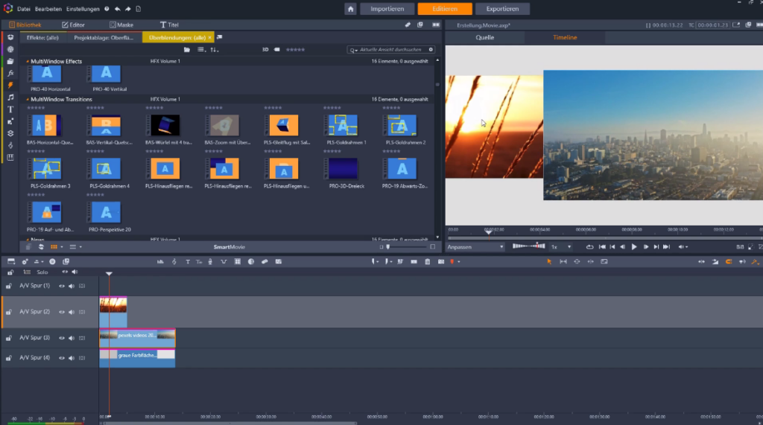
Task: Click the tag filter icon beside 3D
Action: 277,50
